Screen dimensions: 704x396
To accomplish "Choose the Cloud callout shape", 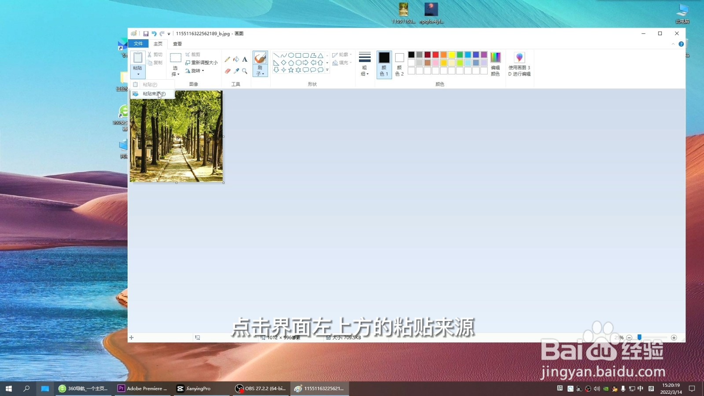I will point(320,70).
